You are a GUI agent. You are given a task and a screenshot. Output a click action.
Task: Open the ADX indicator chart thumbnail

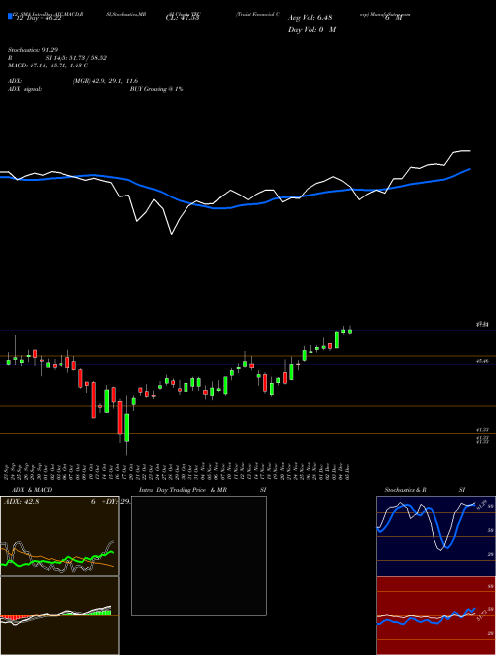point(60,536)
